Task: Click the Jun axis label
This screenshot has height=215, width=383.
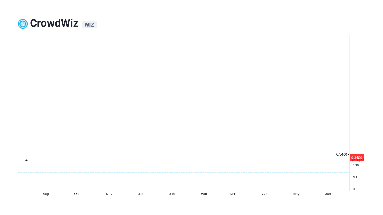Action: click(328, 194)
